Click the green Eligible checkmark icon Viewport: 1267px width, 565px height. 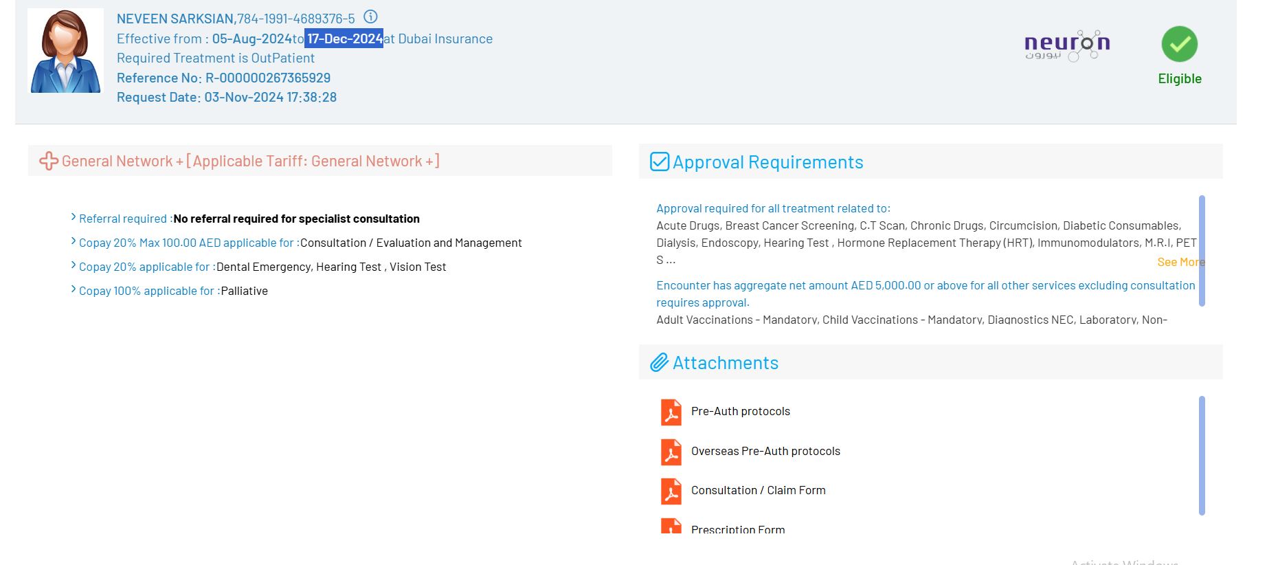coord(1179,44)
